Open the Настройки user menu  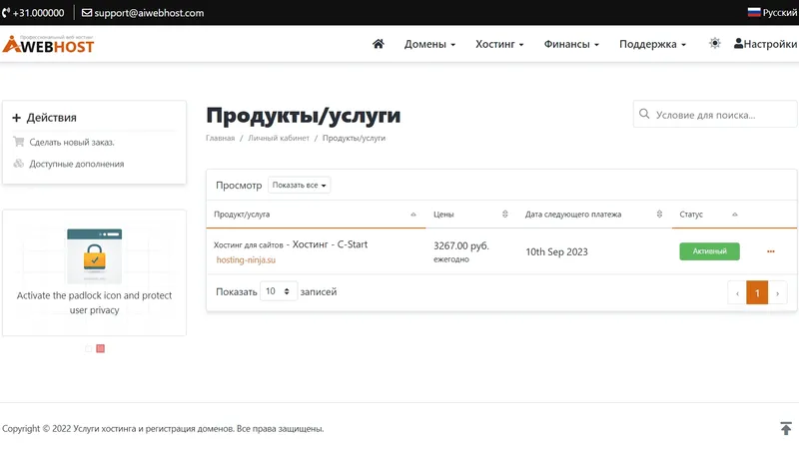(x=765, y=44)
